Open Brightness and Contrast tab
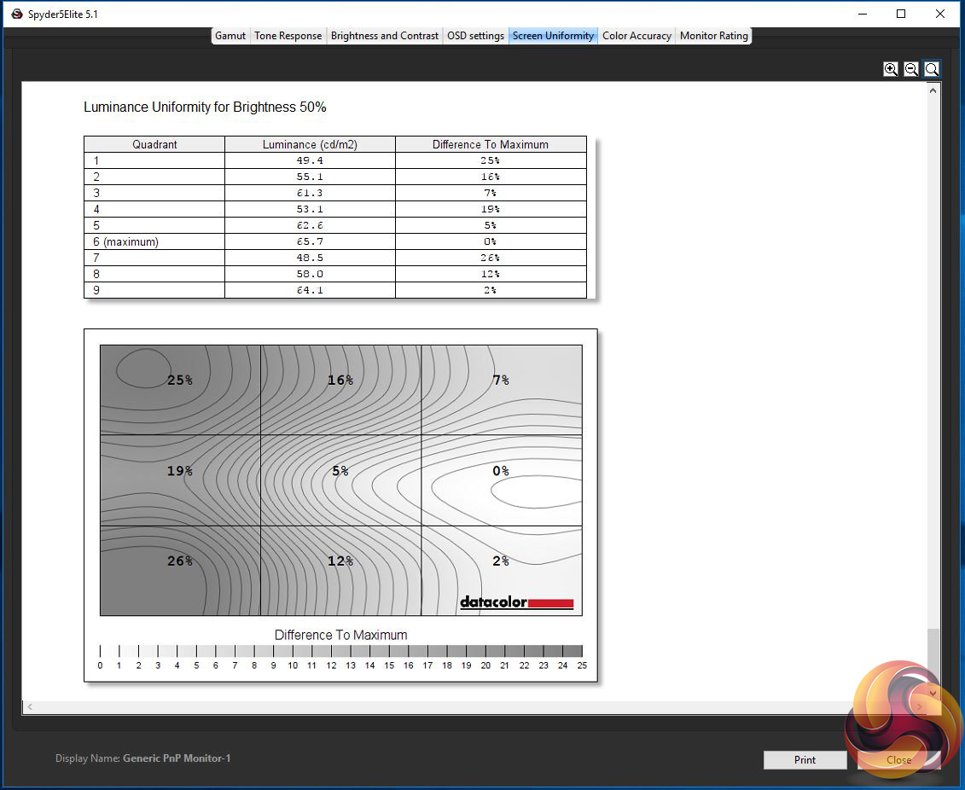Viewport: 965px width, 790px height. (385, 36)
